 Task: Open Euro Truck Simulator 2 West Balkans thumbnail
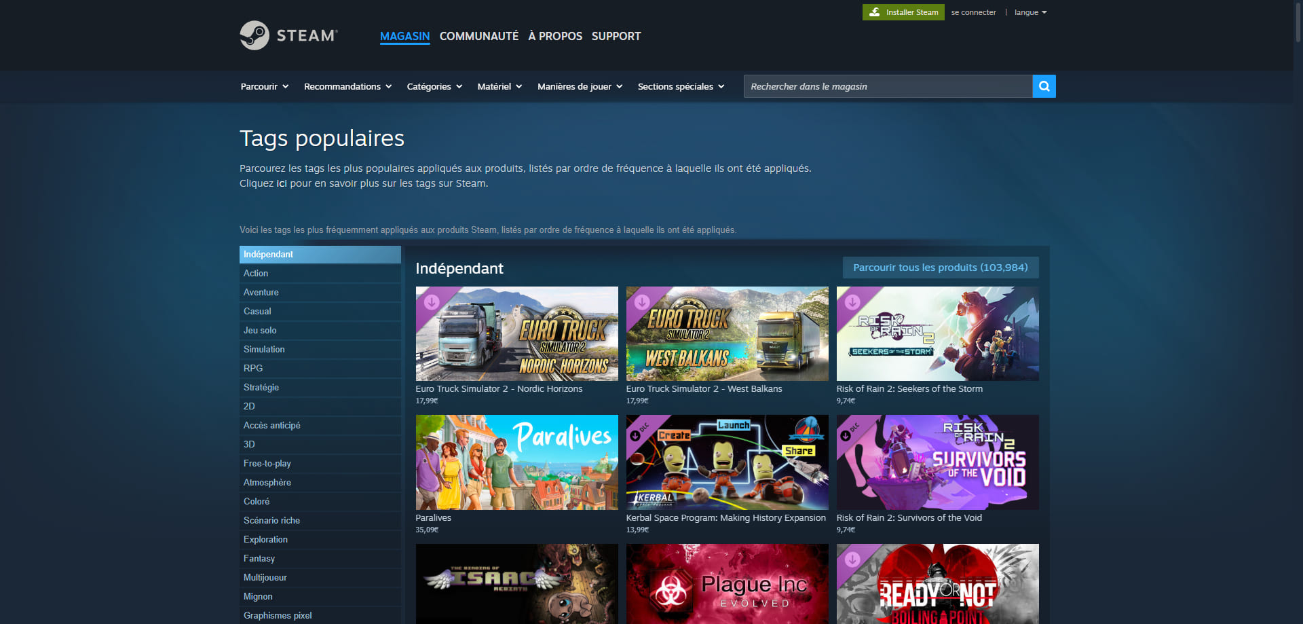pyautogui.click(x=728, y=333)
